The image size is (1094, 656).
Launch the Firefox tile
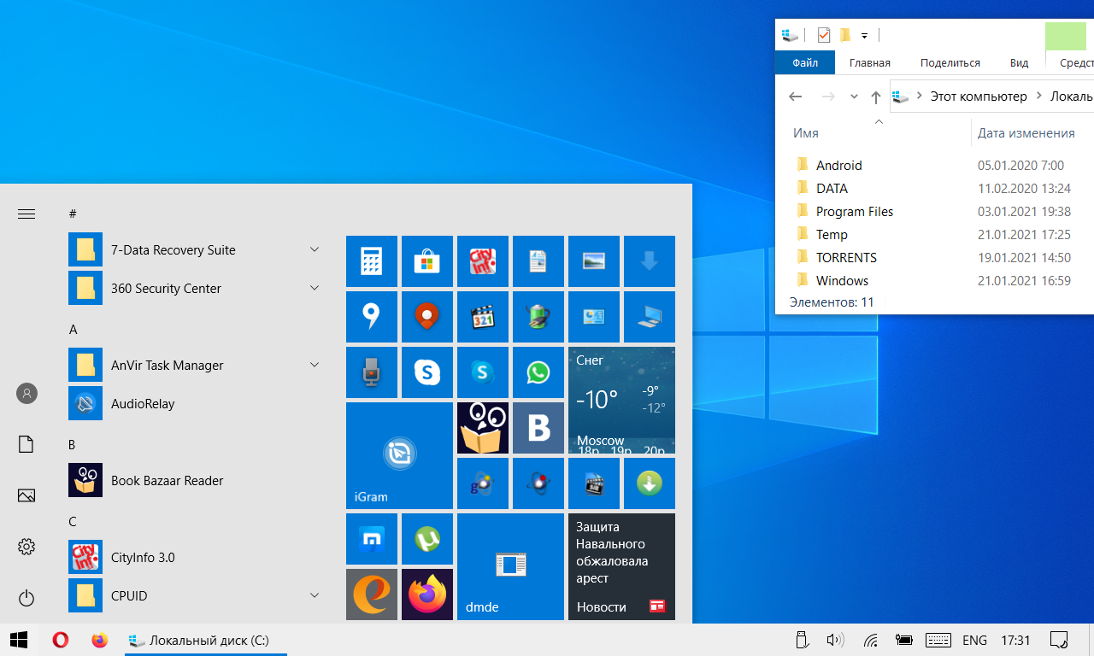(426, 594)
